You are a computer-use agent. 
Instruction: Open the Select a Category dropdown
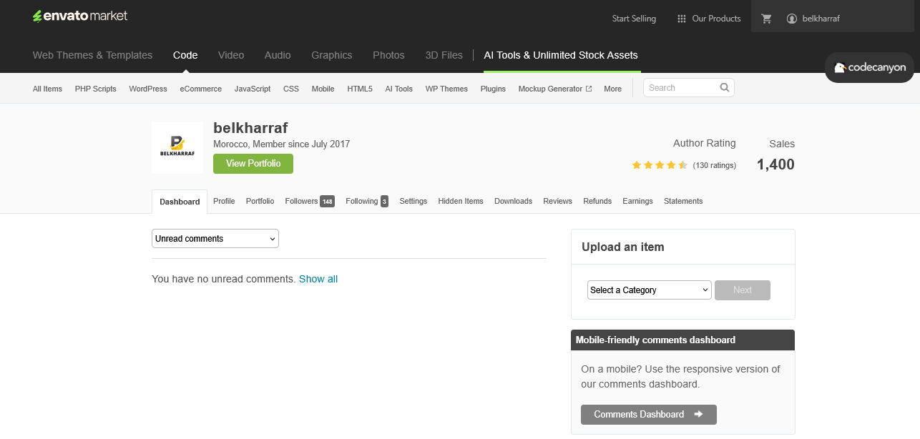coord(648,290)
